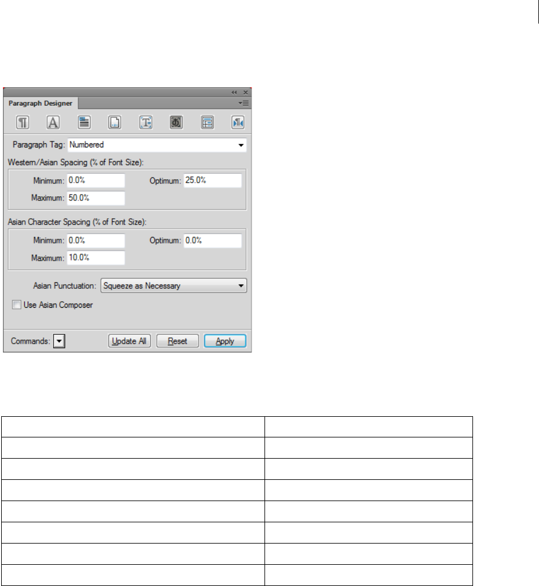This screenshot has width=539, height=586.
Task: Click Asian Character Spacing Maximum field
Action: point(96,258)
